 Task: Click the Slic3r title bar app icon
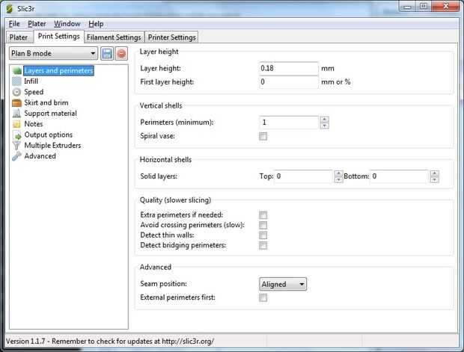point(10,8)
